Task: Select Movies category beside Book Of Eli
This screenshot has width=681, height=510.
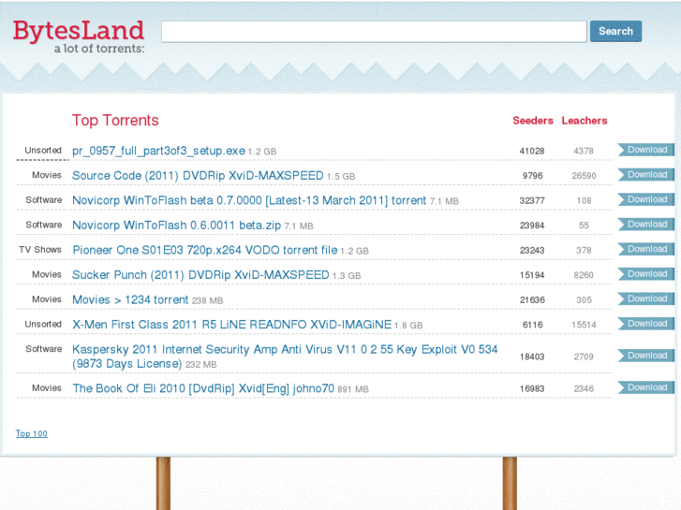Action: coord(47,387)
